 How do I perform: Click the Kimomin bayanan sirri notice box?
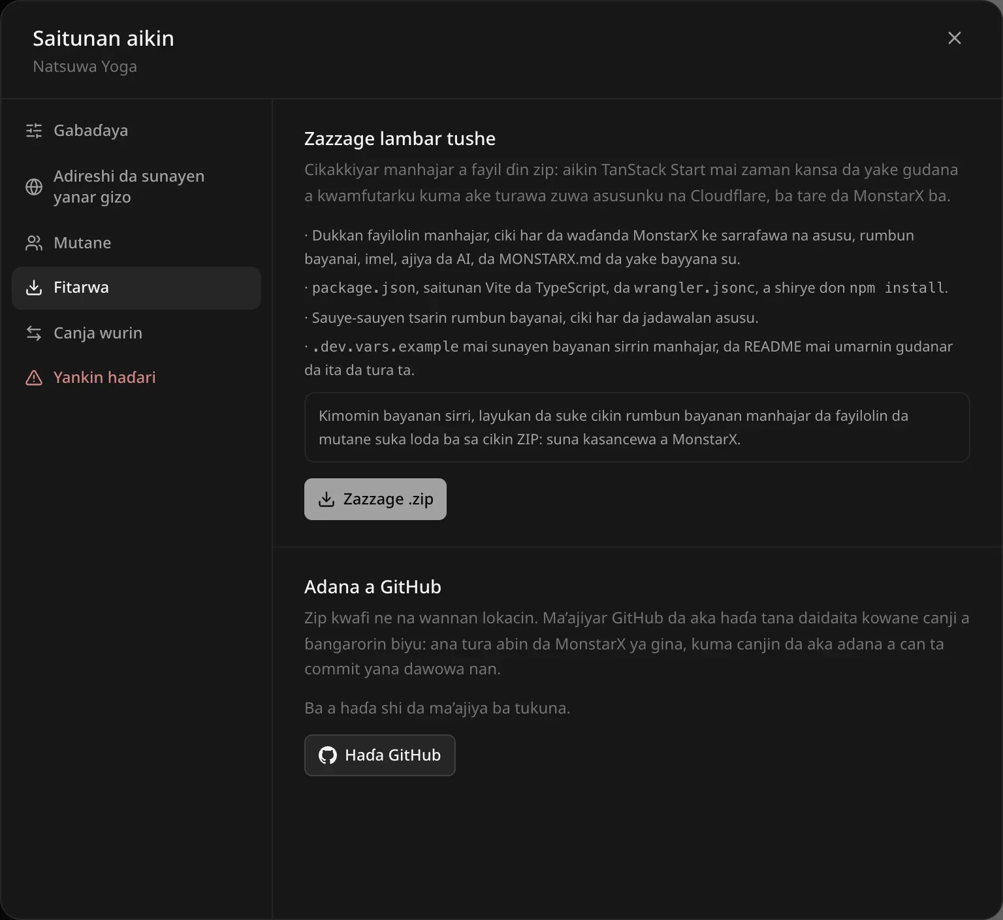click(x=637, y=427)
